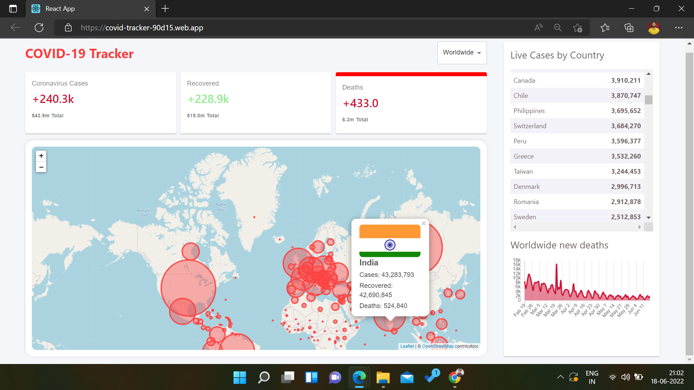Image resolution: width=694 pixels, height=390 pixels.
Task: Close the India map popup
Action: point(423,223)
